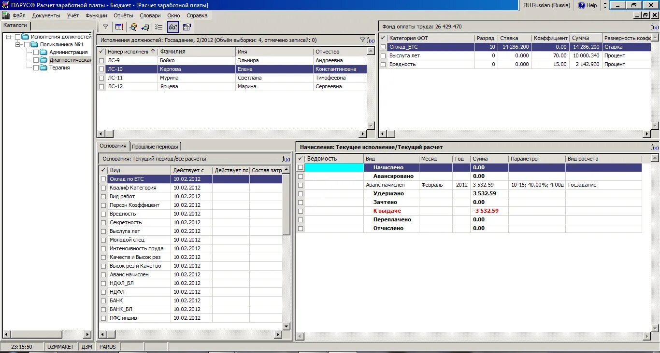
Task: Select the НДФЛ_БЛ basis row
Action: pyautogui.click(x=190, y=283)
